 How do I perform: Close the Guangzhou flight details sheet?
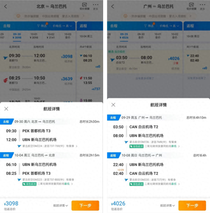coord(113,105)
